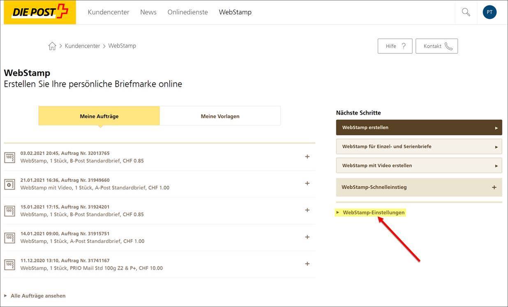Click the 'WebStamp' page heading
Viewport: 508px width, 307px height.
(27, 73)
